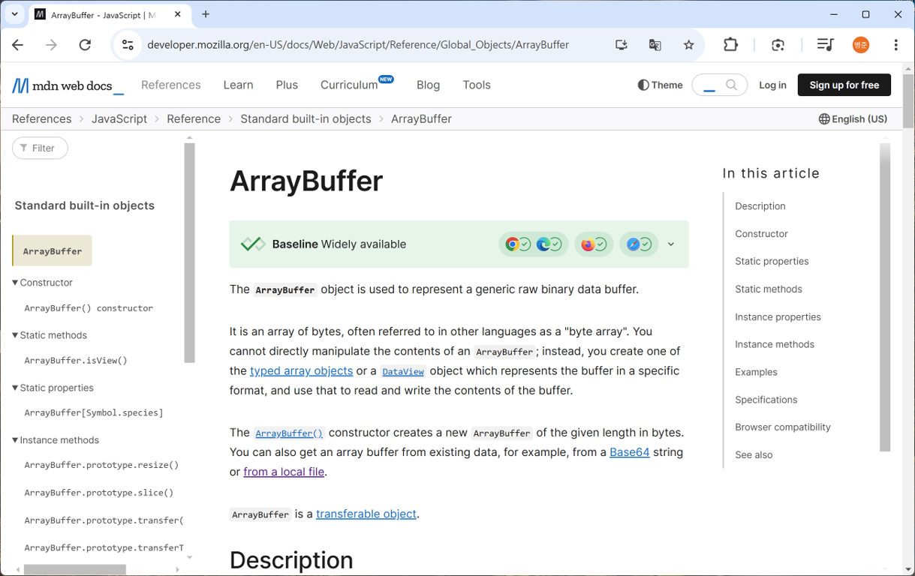Click the Google Translate icon in address bar

coord(655,45)
